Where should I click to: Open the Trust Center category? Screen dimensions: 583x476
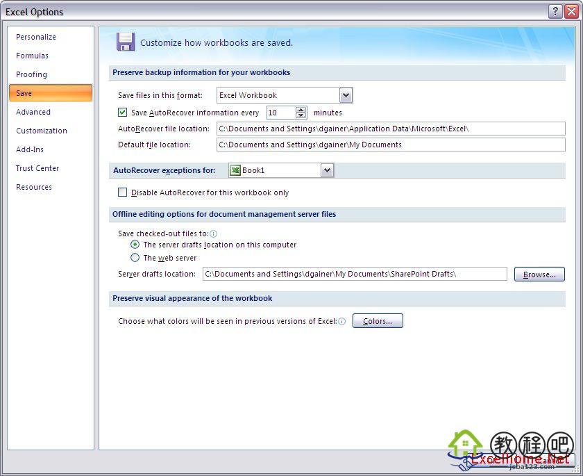click(x=37, y=168)
